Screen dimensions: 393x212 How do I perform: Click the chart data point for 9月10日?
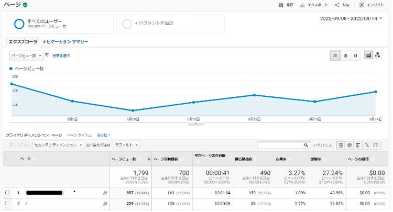pyautogui.click(x=133, y=110)
